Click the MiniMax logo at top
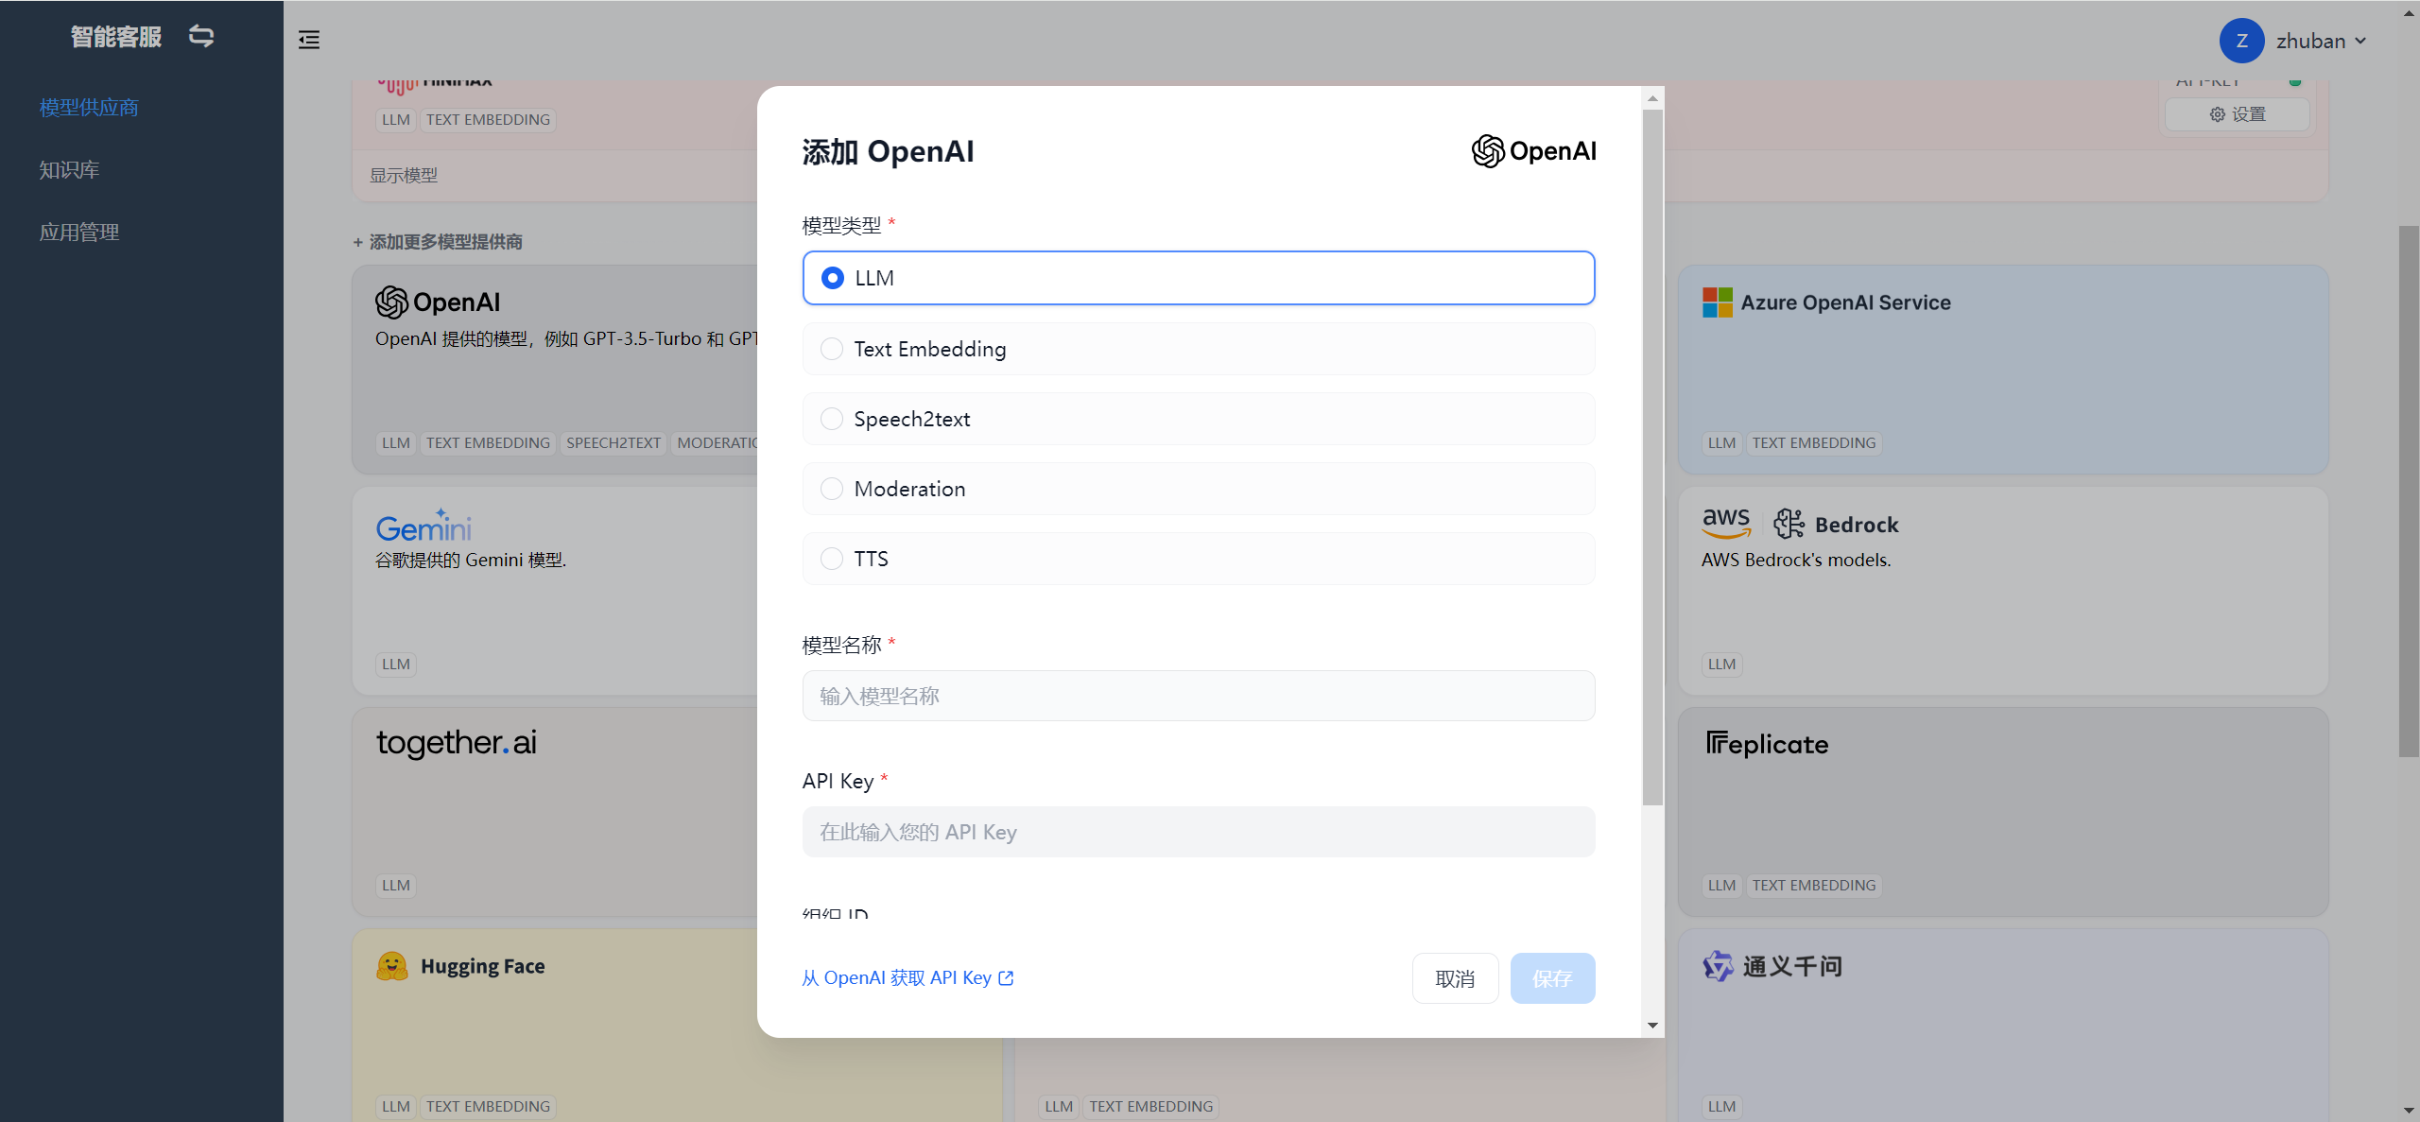 pos(435,86)
